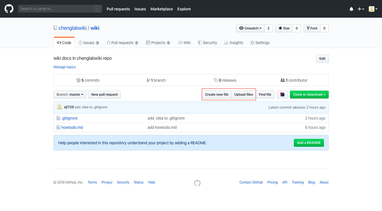Click the JetBrains IDE icon button
Viewport: 382px width, 211px height.
282,95
